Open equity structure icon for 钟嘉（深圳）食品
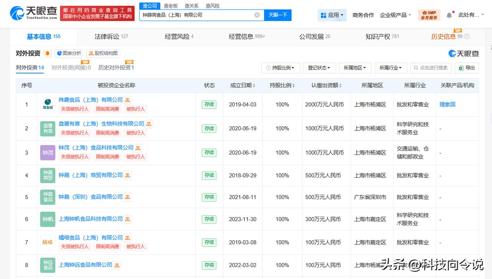The width and height of the screenshot is (492, 279). (x=128, y=197)
